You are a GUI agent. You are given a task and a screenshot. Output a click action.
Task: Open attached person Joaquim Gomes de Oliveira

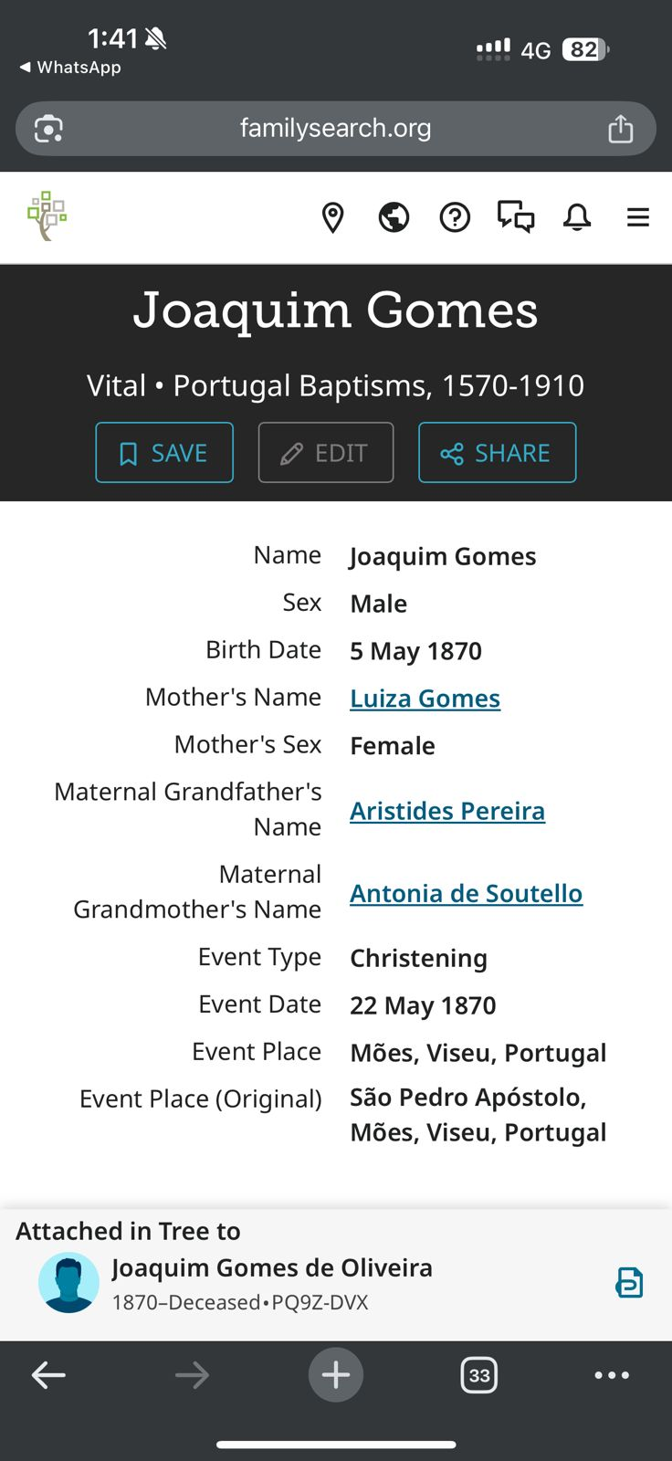tap(271, 1268)
